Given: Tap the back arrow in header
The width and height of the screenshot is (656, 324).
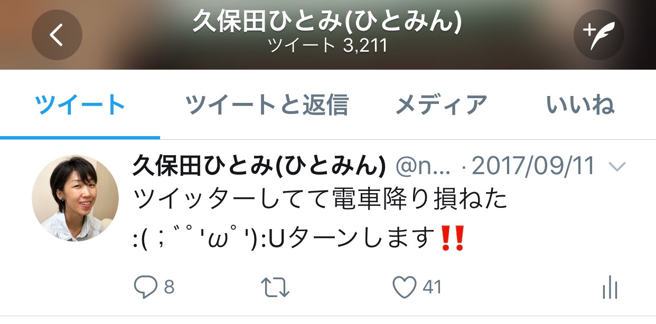Looking at the screenshot, I should [57, 35].
